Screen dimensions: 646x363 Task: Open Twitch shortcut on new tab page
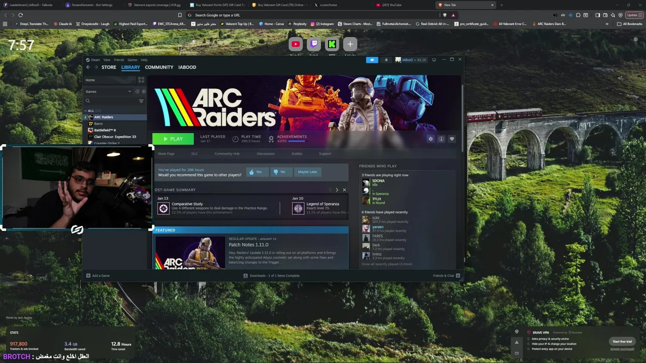point(314,44)
